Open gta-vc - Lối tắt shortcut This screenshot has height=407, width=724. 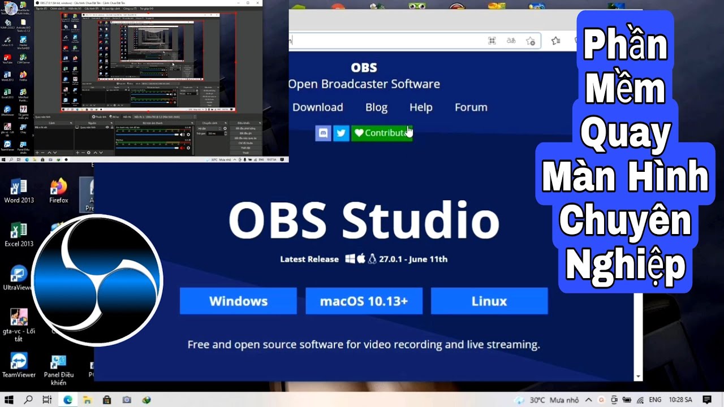tap(19, 325)
